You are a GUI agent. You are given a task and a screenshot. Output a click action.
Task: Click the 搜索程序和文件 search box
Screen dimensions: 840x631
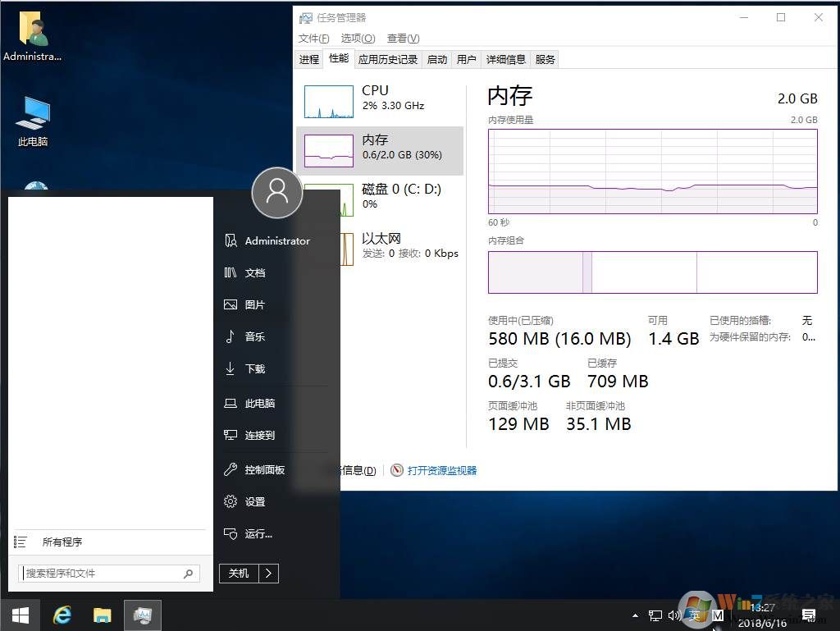tap(103, 574)
